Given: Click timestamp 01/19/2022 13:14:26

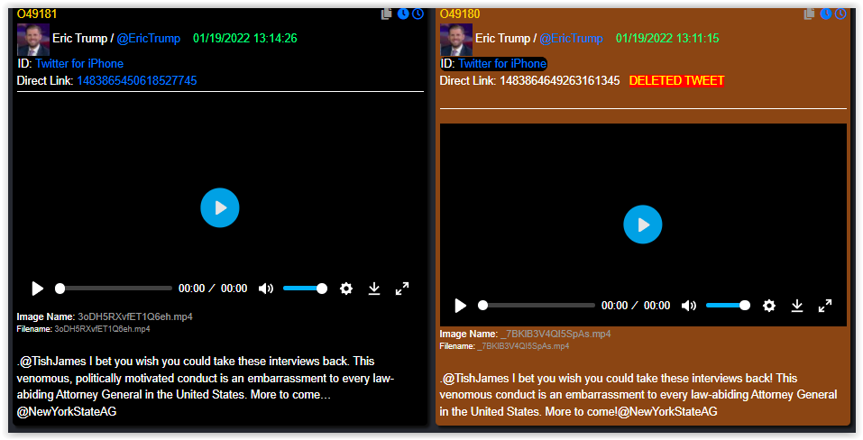Looking at the screenshot, I should pyautogui.click(x=245, y=39).
